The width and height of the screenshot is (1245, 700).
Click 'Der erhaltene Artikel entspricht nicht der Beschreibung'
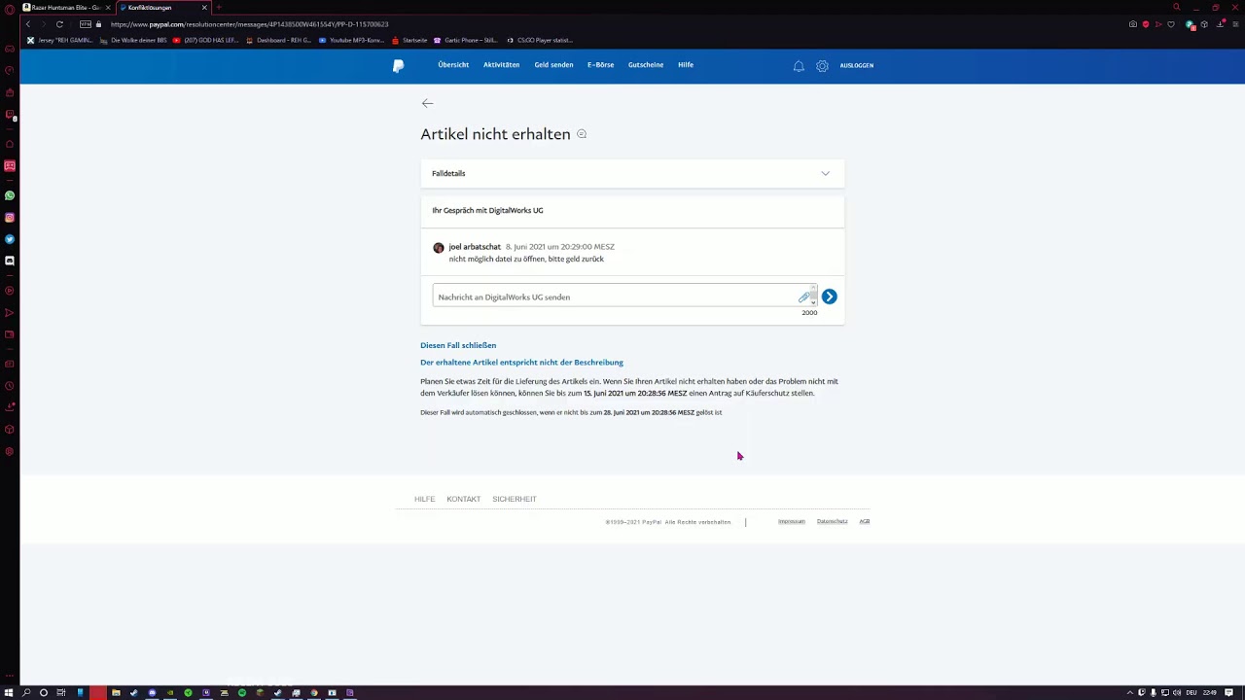521,362
